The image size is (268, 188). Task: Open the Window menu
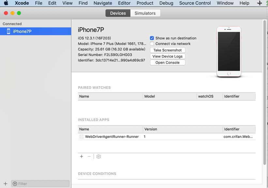pyautogui.click(x=225, y=3)
